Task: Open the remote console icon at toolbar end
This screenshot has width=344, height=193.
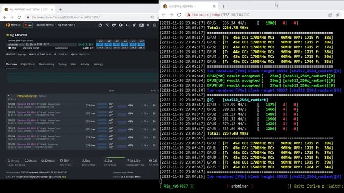Action: tap(155, 25)
